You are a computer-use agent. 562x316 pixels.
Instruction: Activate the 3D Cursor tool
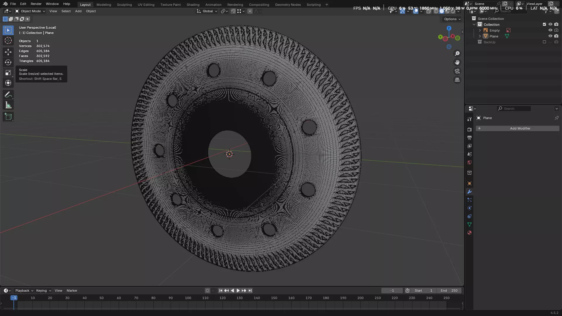click(x=8, y=40)
